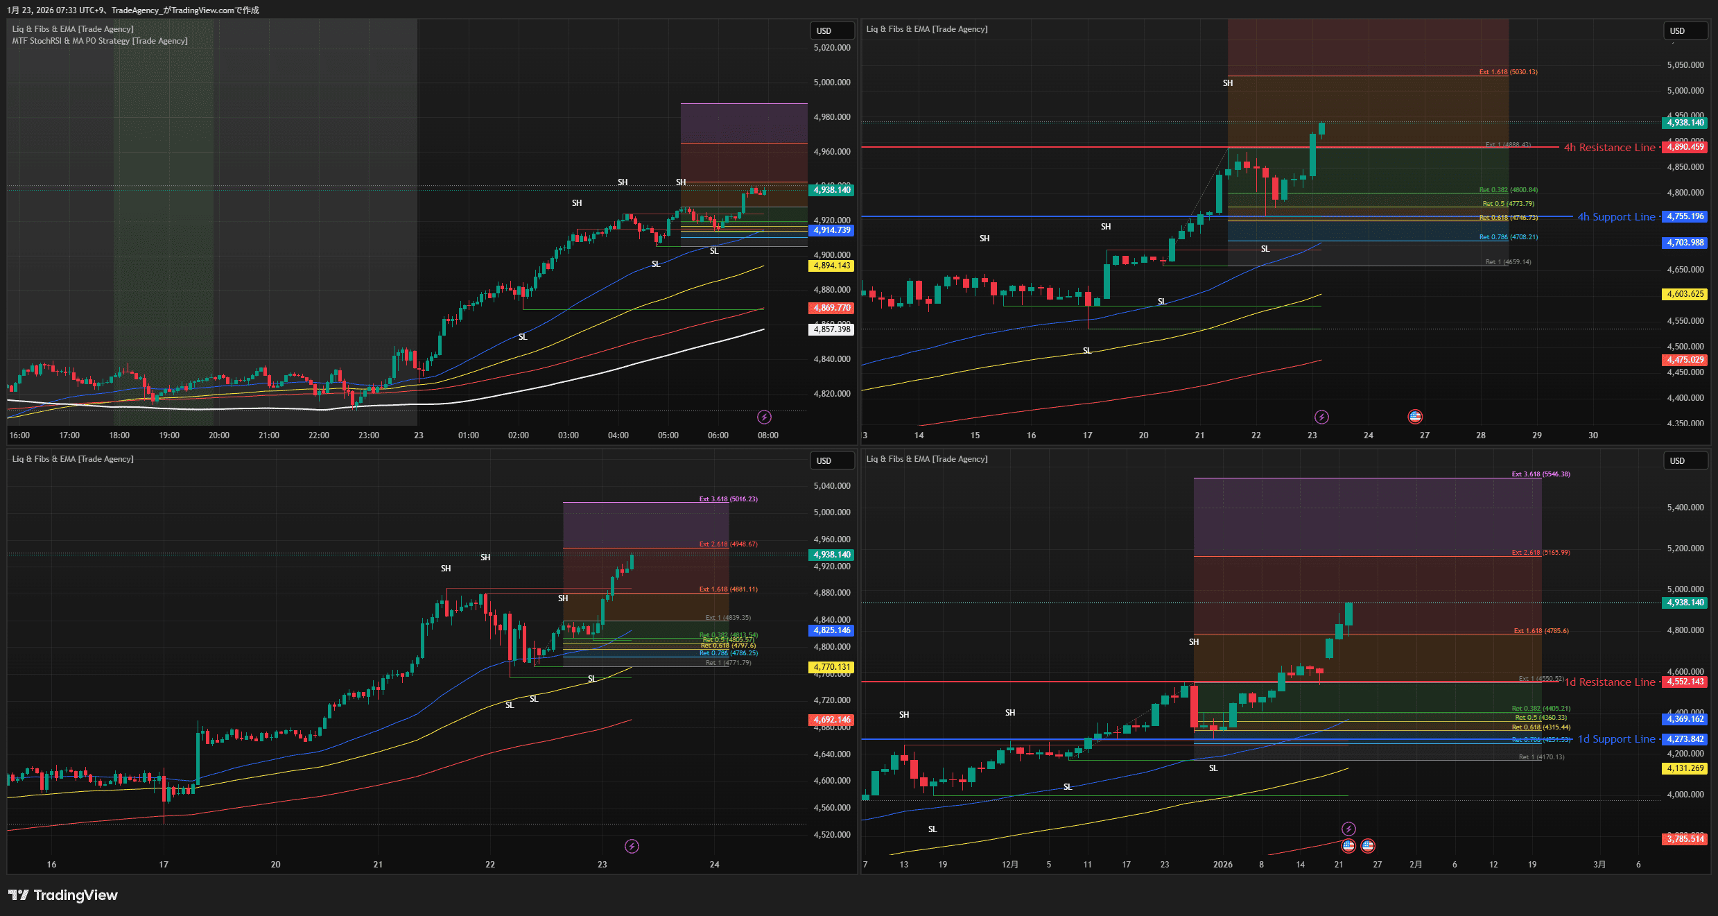The width and height of the screenshot is (1718, 916).
Task: Click the lightning event icon in top-right chart
Action: (1321, 417)
